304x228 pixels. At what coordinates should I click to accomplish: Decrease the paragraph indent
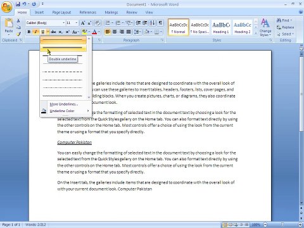138,23
